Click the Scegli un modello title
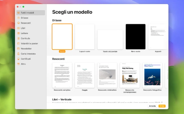Screen dimensions: 184x114 click(x=72, y=12)
